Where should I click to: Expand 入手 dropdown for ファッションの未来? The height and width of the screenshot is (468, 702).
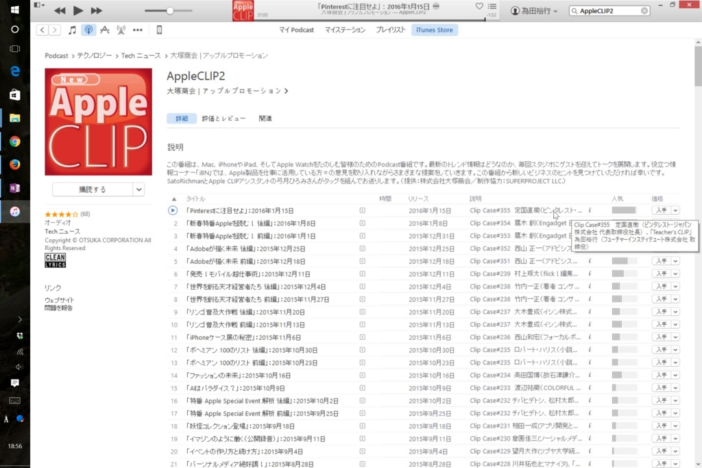tap(675, 375)
